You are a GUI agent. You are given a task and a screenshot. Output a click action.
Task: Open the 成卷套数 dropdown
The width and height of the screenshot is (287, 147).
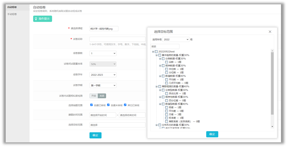click(103, 53)
